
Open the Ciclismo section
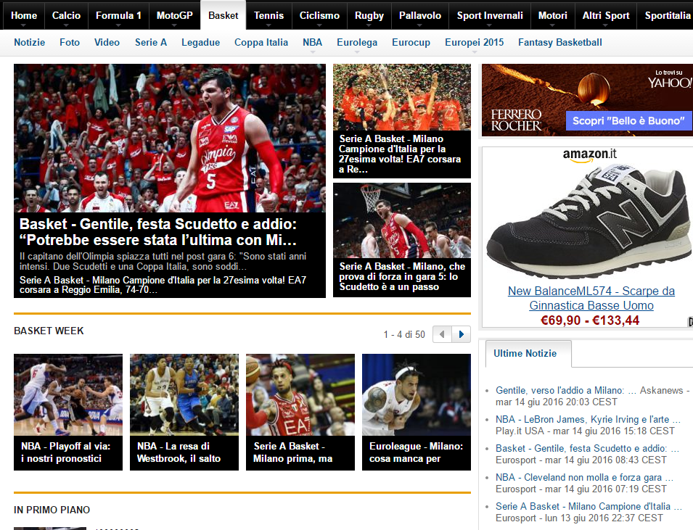319,15
